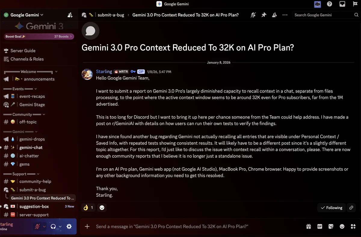This screenshot has width=361, height=237.
Task: Click the add reaction smiley under the post
Action: 102,208
